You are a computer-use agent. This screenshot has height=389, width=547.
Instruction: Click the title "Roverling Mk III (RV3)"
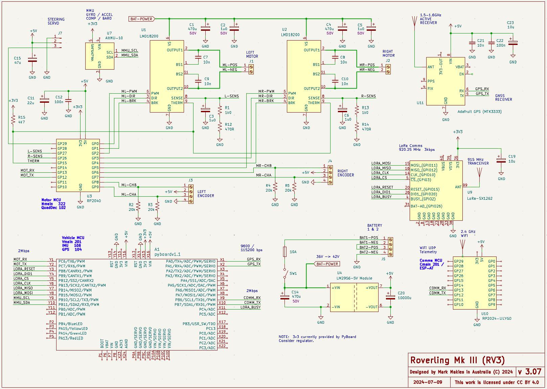(x=457, y=360)
